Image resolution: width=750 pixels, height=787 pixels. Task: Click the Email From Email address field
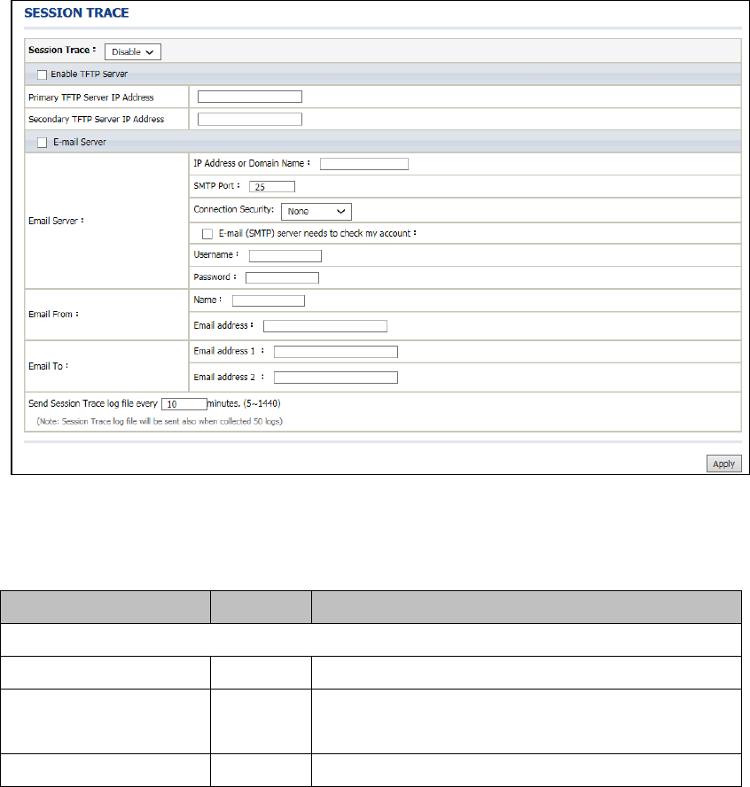click(325, 326)
